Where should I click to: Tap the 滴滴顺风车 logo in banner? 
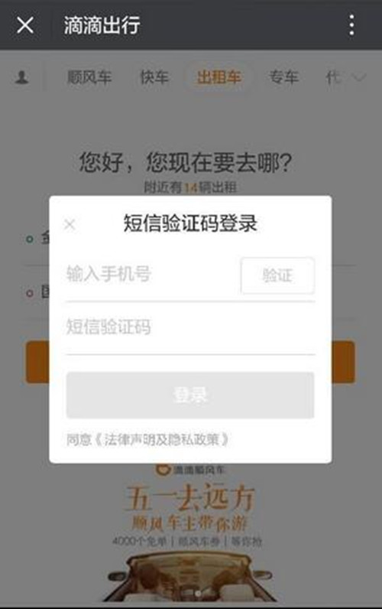tap(190, 469)
